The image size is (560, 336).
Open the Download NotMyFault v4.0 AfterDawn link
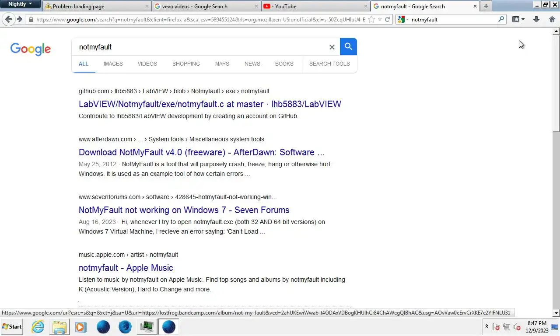click(x=202, y=152)
